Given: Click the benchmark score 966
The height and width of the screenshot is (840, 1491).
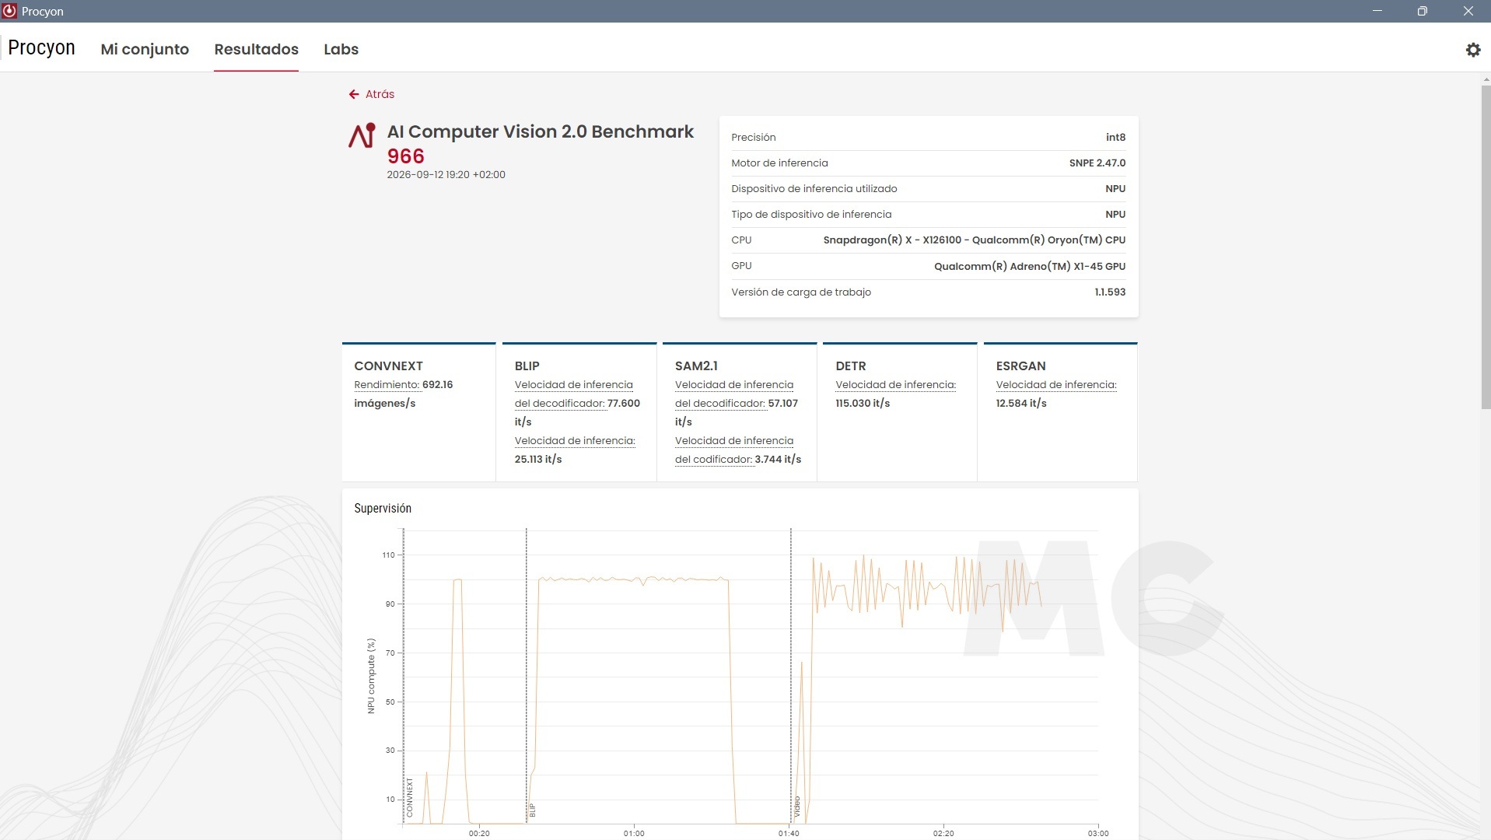Looking at the screenshot, I should [406, 156].
